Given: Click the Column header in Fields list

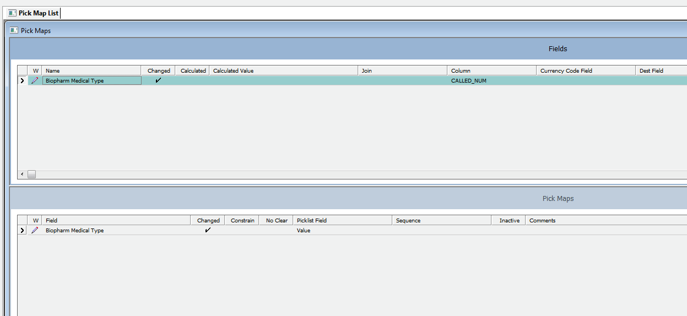Looking at the screenshot, I should click(492, 70).
